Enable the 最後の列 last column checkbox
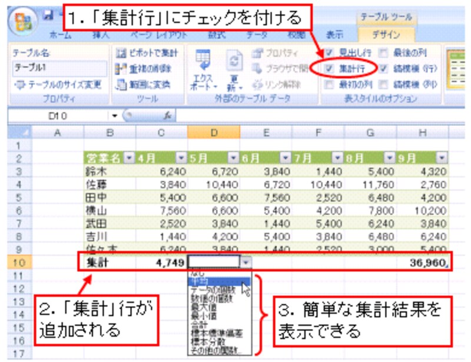Image resolution: width=471 pixels, height=362 pixels. tap(383, 53)
